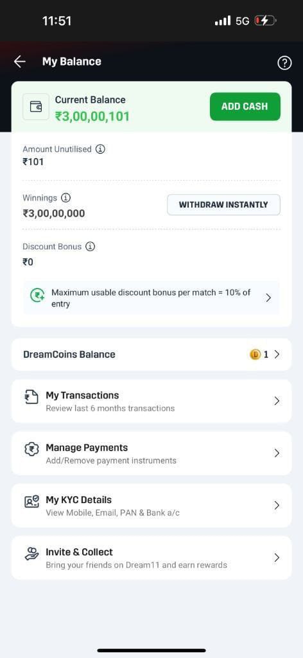
Task: Tap the Current Balance amount text
Action: tap(92, 116)
